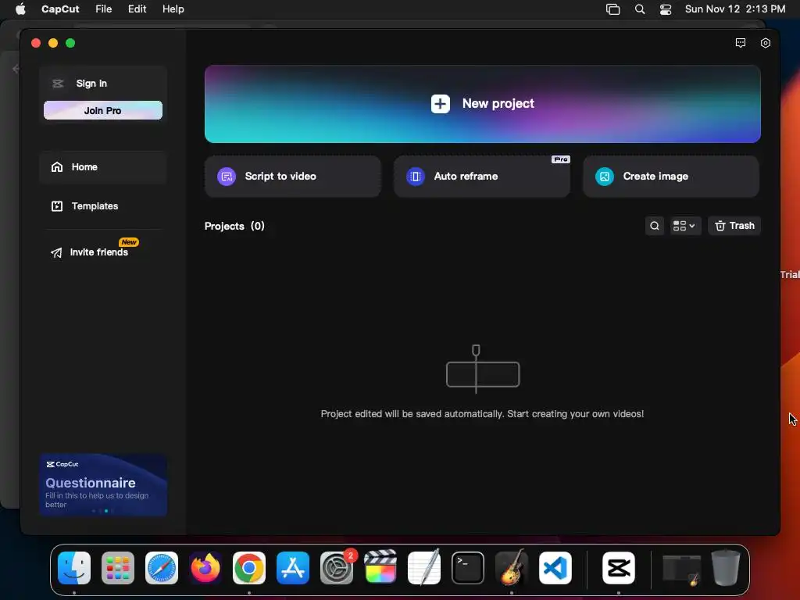This screenshot has height=600, width=800.
Task: Open Script to video tool
Action: [x=293, y=177]
